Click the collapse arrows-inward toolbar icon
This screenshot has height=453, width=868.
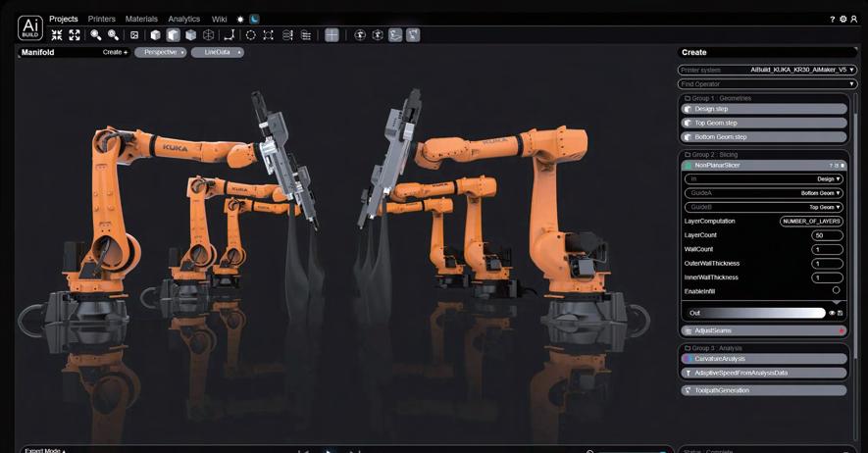click(57, 35)
